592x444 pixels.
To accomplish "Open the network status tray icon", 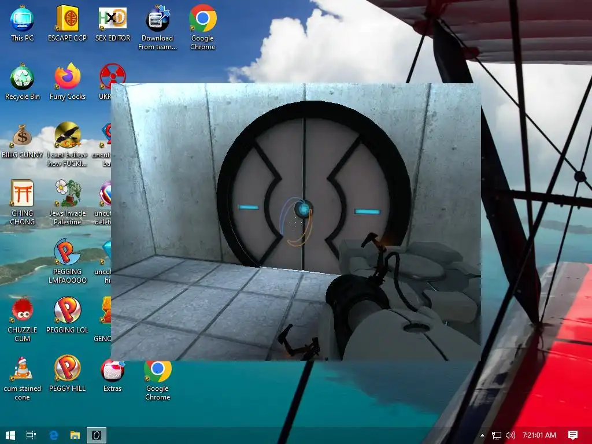I will [x=497, y=435].
